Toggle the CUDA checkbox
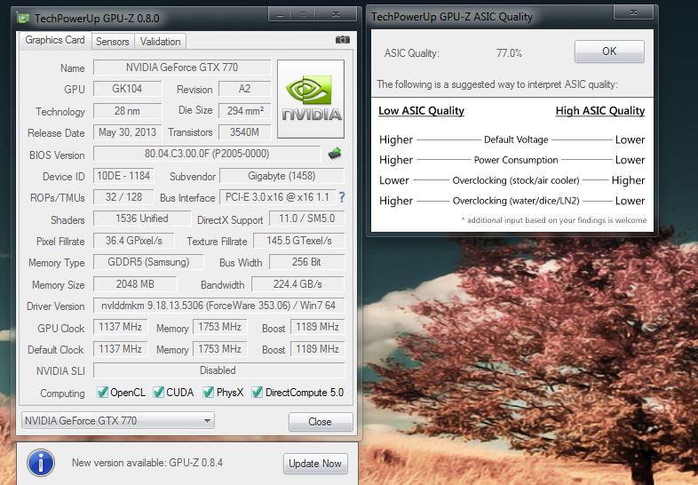Image resolution: width=698 pixels, height=485 pixels. [x=158, y=393]
